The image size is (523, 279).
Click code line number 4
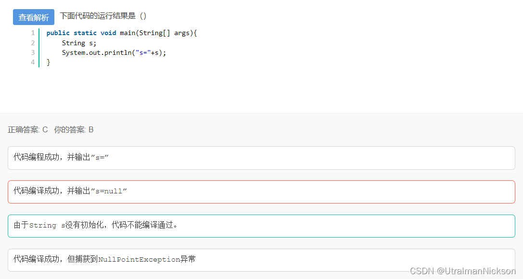pos(33,62)
